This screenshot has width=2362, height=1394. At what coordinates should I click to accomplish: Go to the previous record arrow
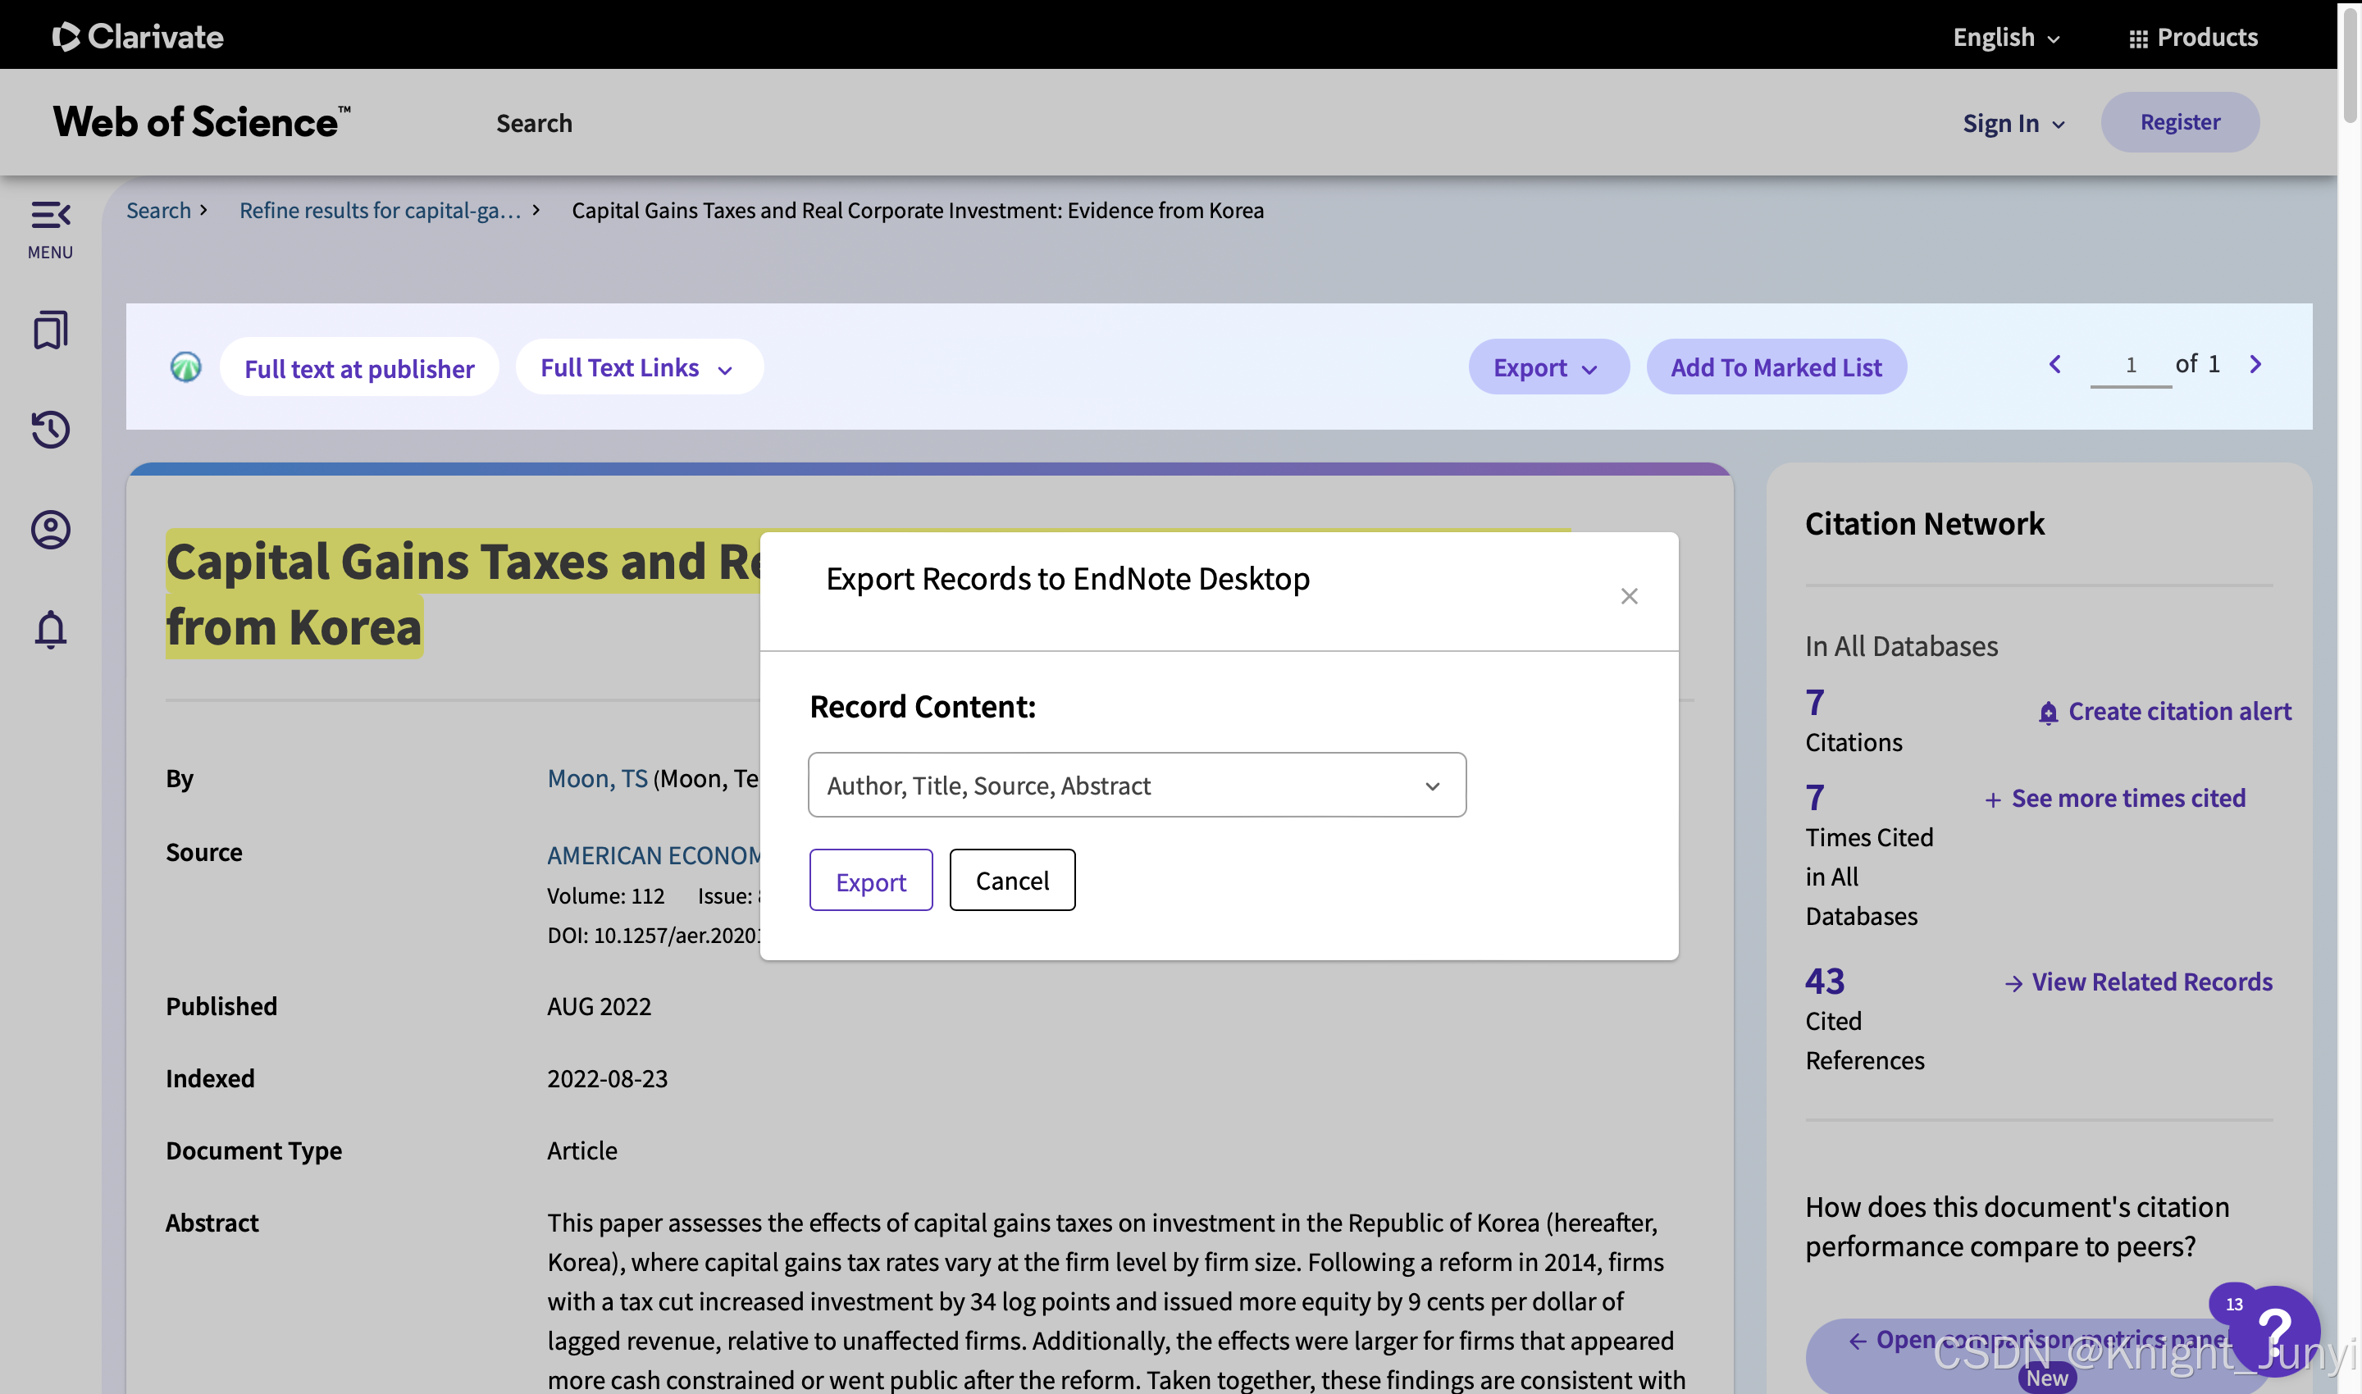point(2054,364)
